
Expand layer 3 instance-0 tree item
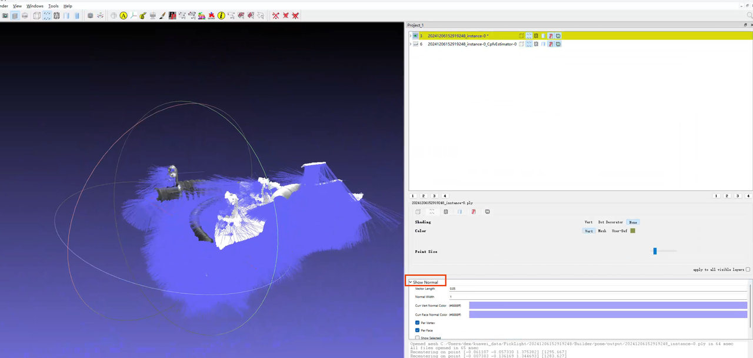coord(410,36)
